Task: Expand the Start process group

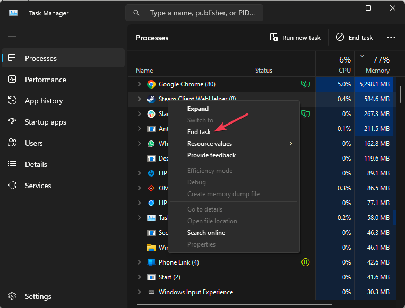Action: (x=139, y=277)
